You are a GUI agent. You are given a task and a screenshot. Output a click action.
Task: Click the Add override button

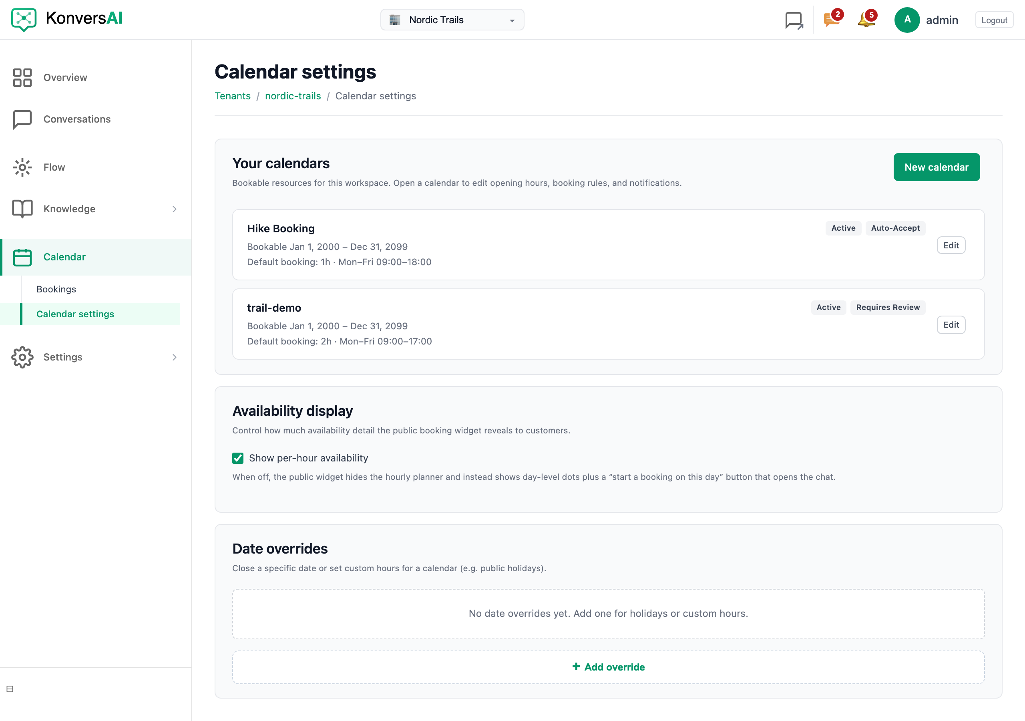click(608, 667)
